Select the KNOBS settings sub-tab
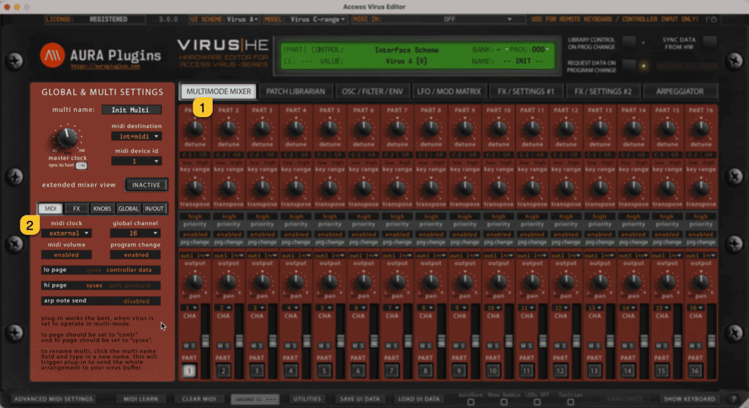 tap(102, 209)
